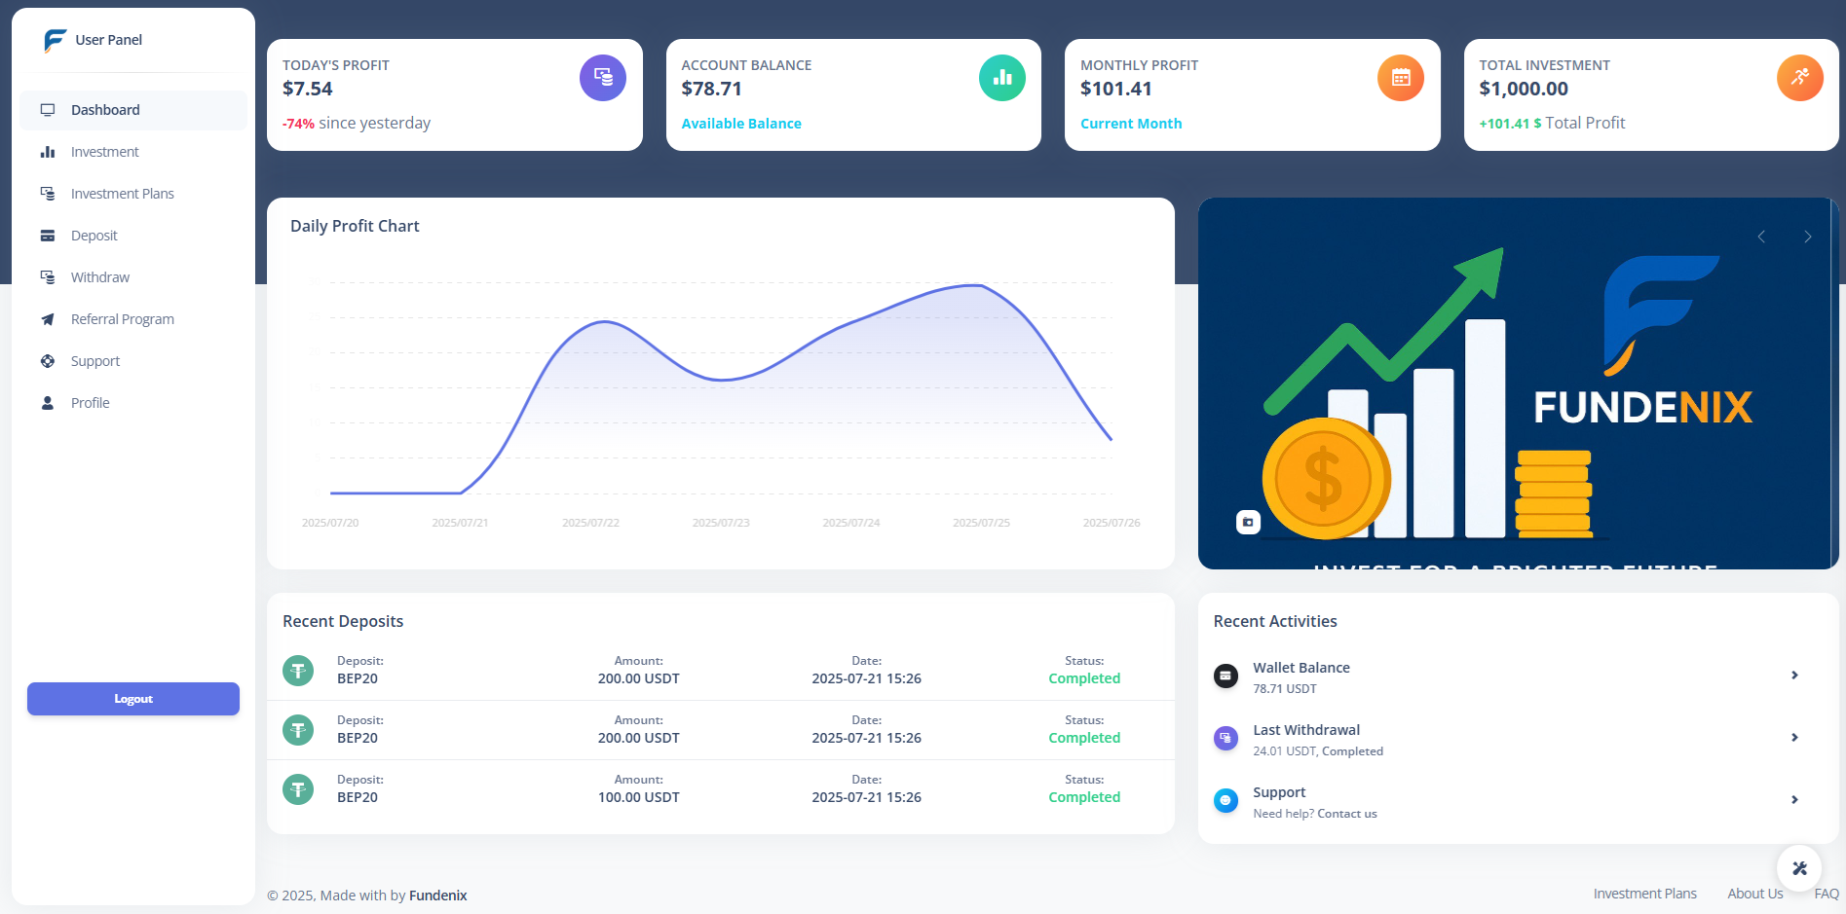Click the Tether icon of the 100.00 USDT deposit
The width and height of the screenshot is (1846, 914).
[x=298, y=788]
